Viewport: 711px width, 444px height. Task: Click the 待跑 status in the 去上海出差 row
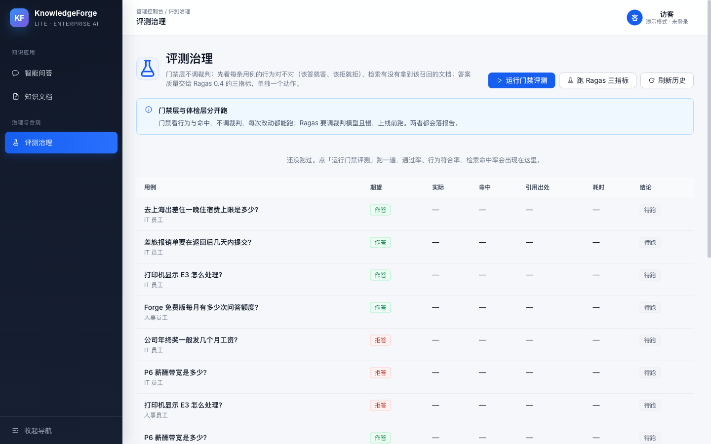(x=650, y=210)
